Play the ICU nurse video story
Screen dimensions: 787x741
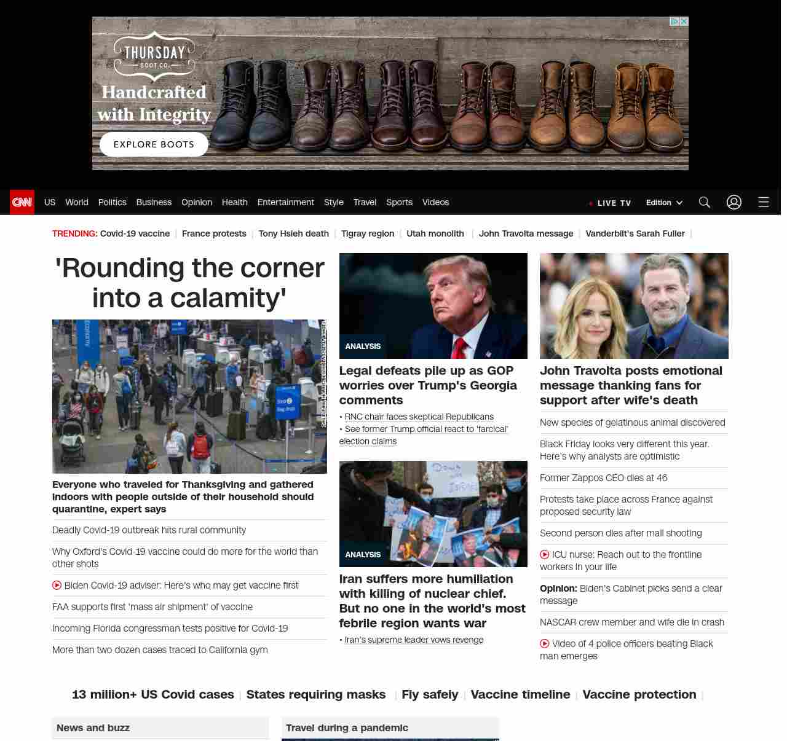pyautogui.click(x=545, y=555)
